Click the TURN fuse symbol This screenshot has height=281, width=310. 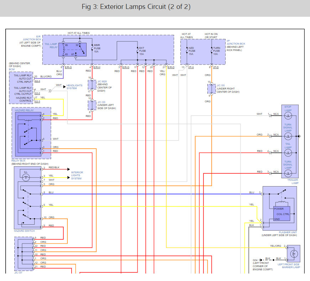click(x=212, y=50)
